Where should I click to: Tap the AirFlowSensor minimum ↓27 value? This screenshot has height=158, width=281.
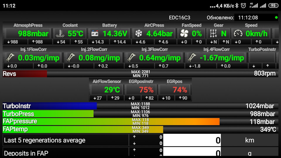[97, 98]
